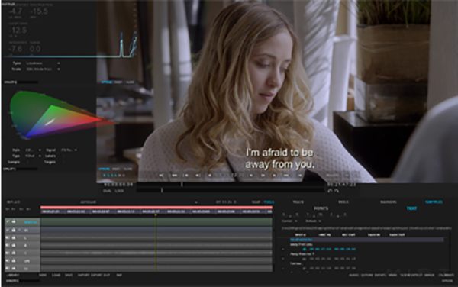The width and height of the screenshot is (458, 287).
Task: Toggle the gamut scope Targets checkbox
Action: pos(63,162)
